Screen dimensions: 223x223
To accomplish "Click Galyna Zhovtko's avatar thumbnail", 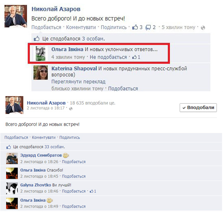I will 12,188.
